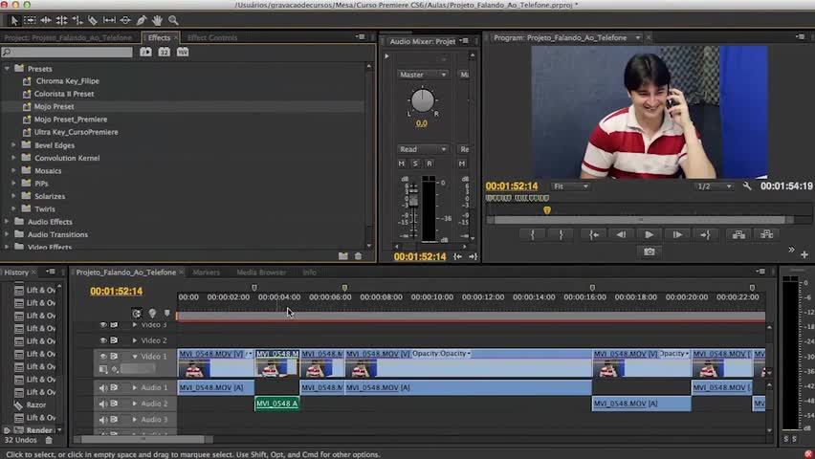Click the Lift button in Program Monitor
This screenshot has height=459, width=815.
[738, 234]
